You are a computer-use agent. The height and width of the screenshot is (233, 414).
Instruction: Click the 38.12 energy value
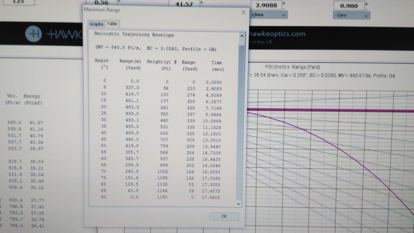(37, 187)
